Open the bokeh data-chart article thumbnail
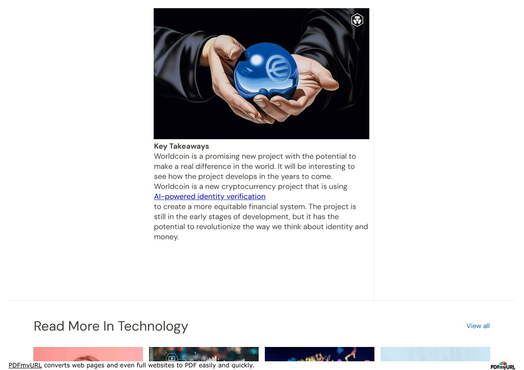The image size is (524, 370). (203, 354)
